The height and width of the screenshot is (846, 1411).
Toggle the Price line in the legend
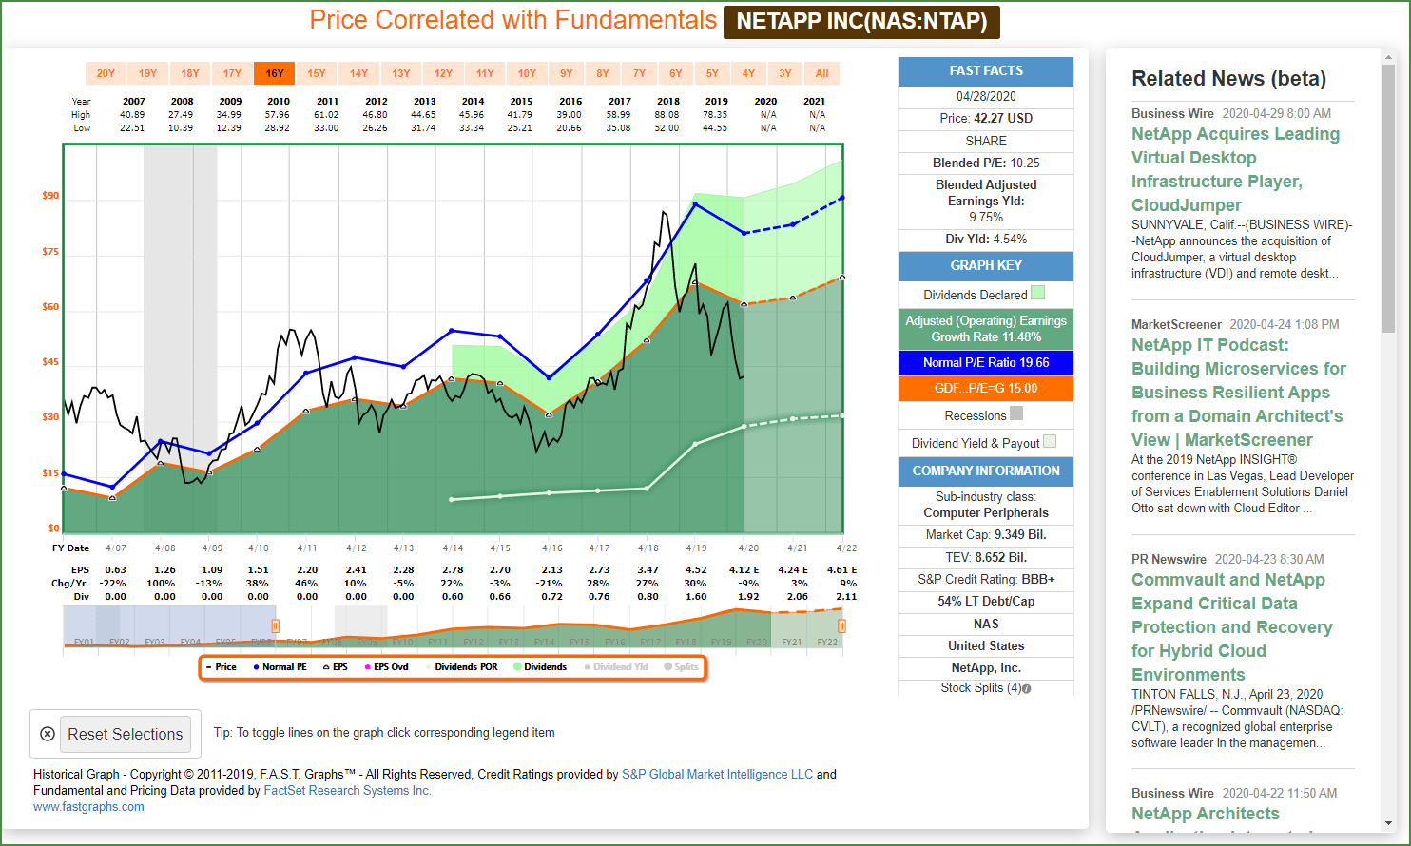pyautogui.click(x=222, y=667)
